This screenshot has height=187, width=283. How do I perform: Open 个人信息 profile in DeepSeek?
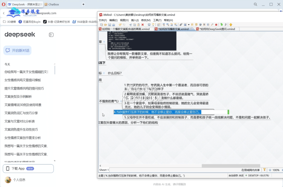tap(15, 180)
